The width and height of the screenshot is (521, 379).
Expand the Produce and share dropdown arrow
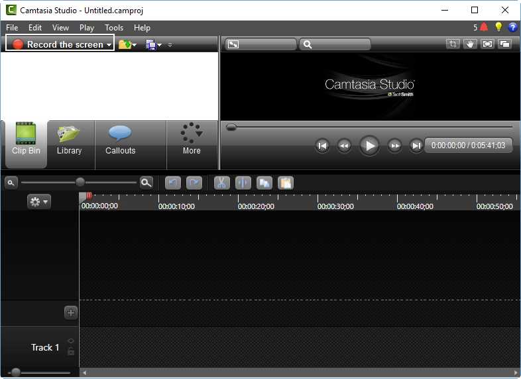pyautogui.click(x=160, y=45)
